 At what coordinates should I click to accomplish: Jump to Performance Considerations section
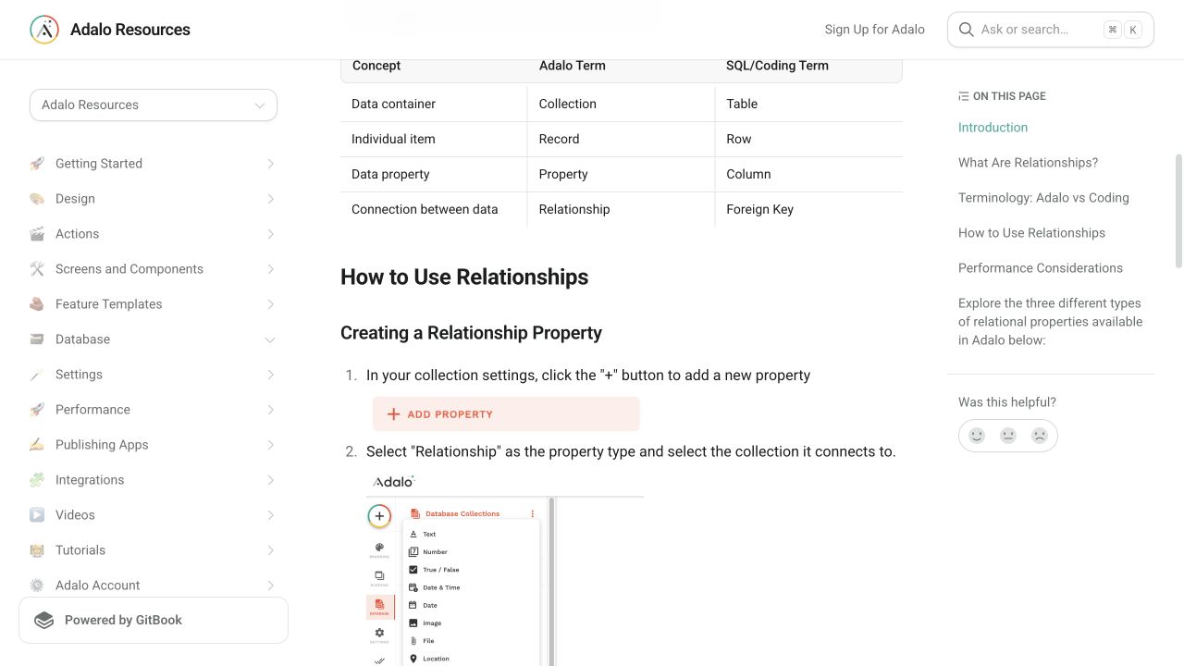coord(1041,268)
